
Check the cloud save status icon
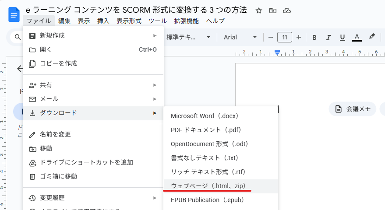(286, 10)
